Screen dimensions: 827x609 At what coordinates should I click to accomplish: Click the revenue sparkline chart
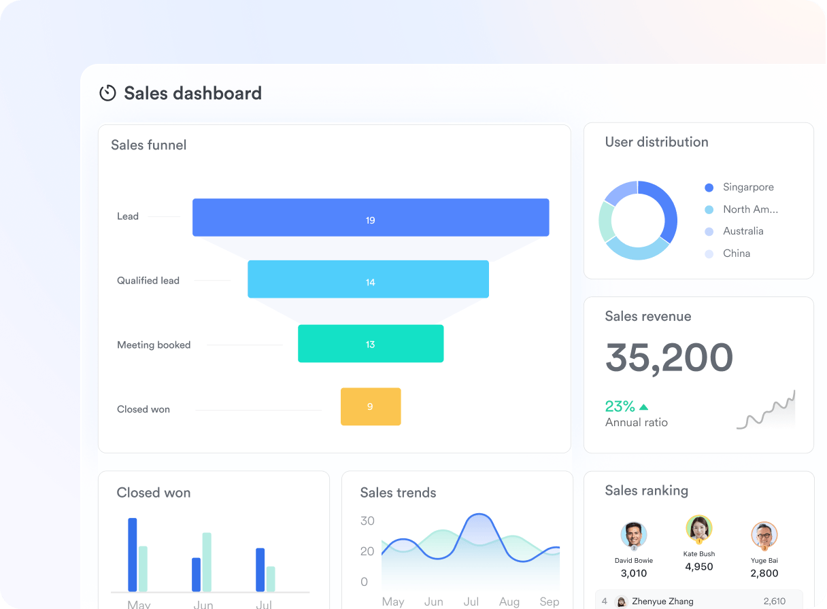pos(766,410)
